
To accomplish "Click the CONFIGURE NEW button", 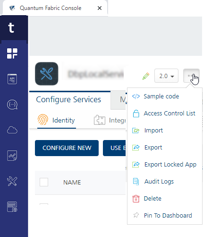I will pos(67,148).
